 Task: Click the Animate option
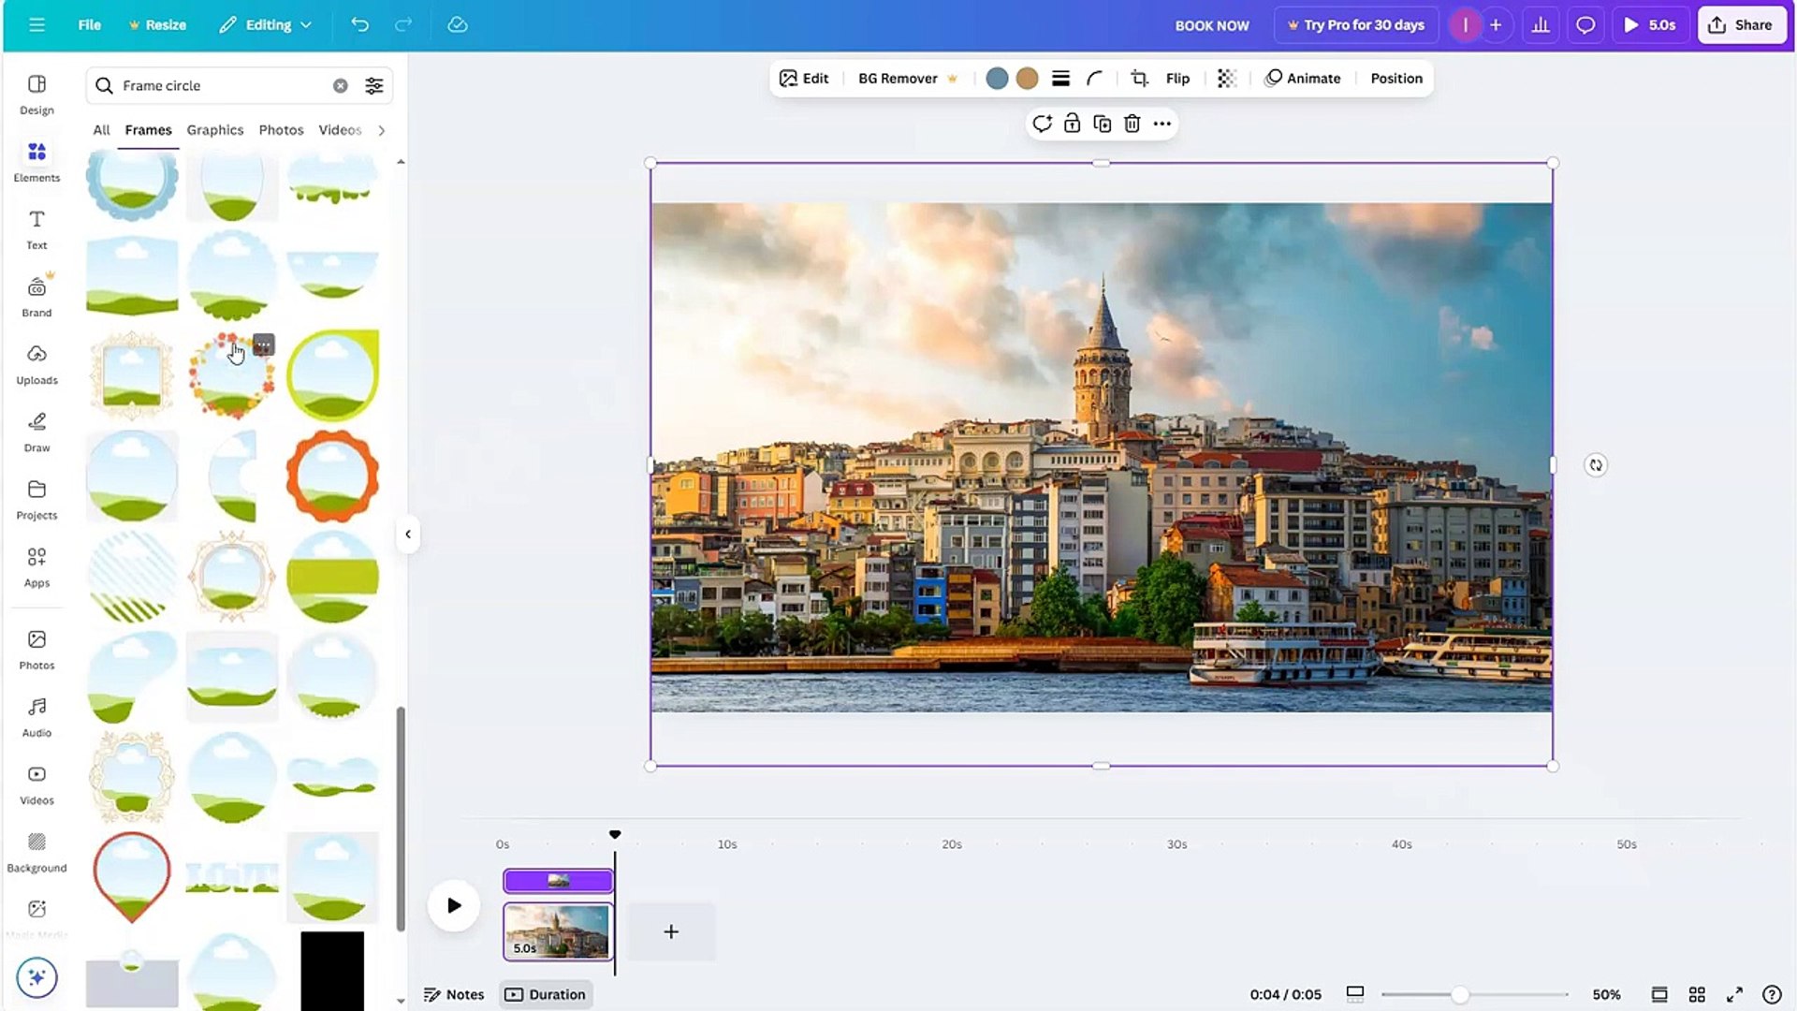click(x=1303, y=78)
